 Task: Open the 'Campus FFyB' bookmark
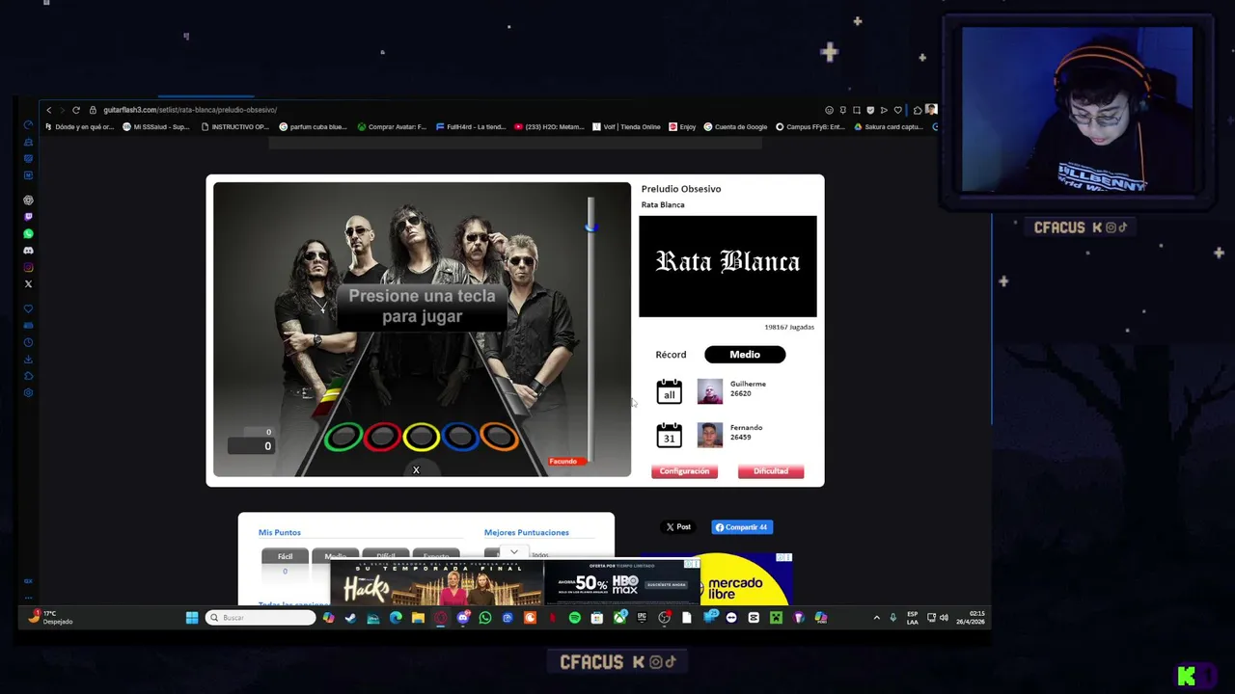(x=810, y=126)
